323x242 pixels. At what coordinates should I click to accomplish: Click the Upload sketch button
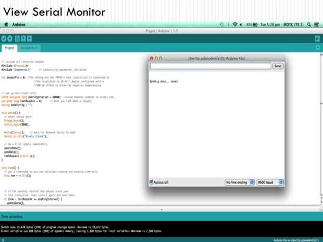[10, 39]
